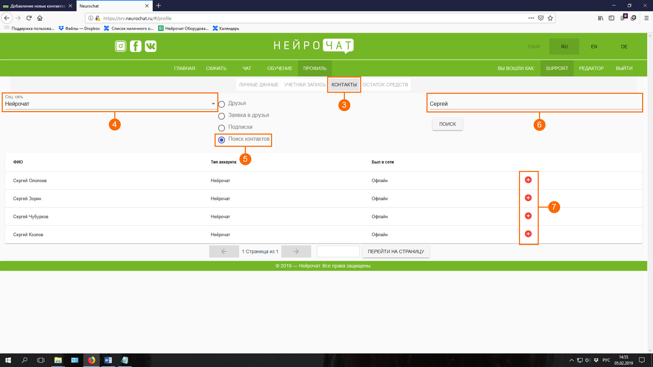Viewport: 653px width, 367px height.
Task: Select the Друзья radio button
Action: tap(221, 104)
